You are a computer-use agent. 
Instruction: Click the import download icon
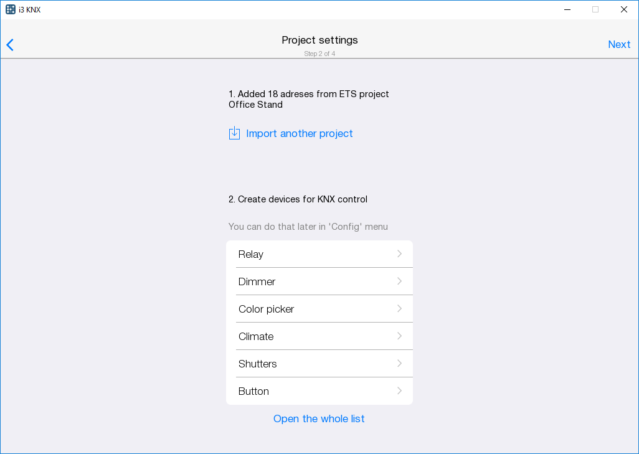[x=234, y=133]
